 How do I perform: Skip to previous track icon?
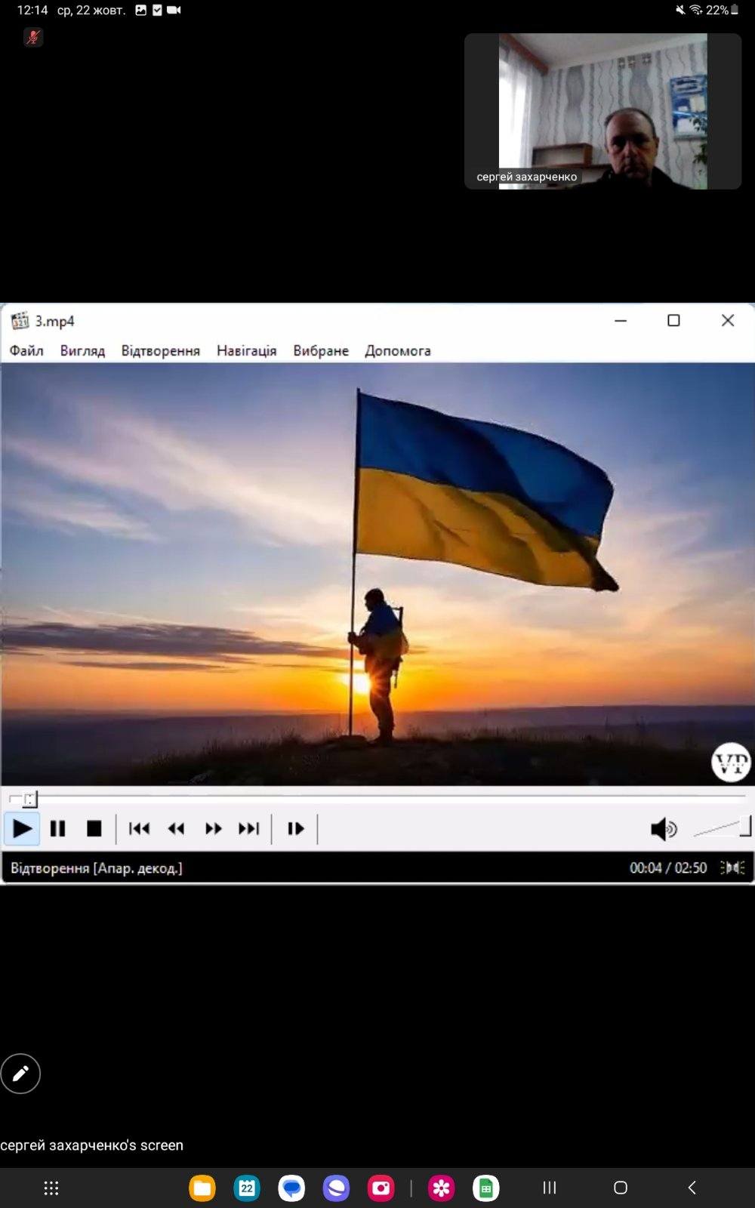click(139, 829)
